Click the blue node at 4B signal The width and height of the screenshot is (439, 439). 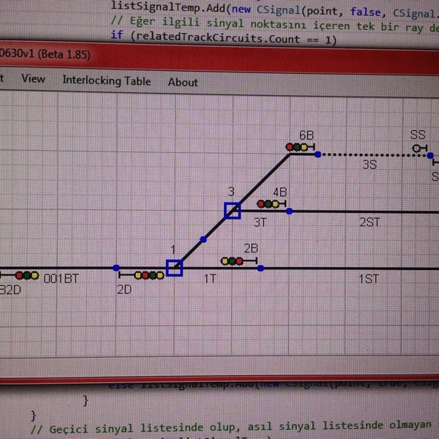pos(290,211)
